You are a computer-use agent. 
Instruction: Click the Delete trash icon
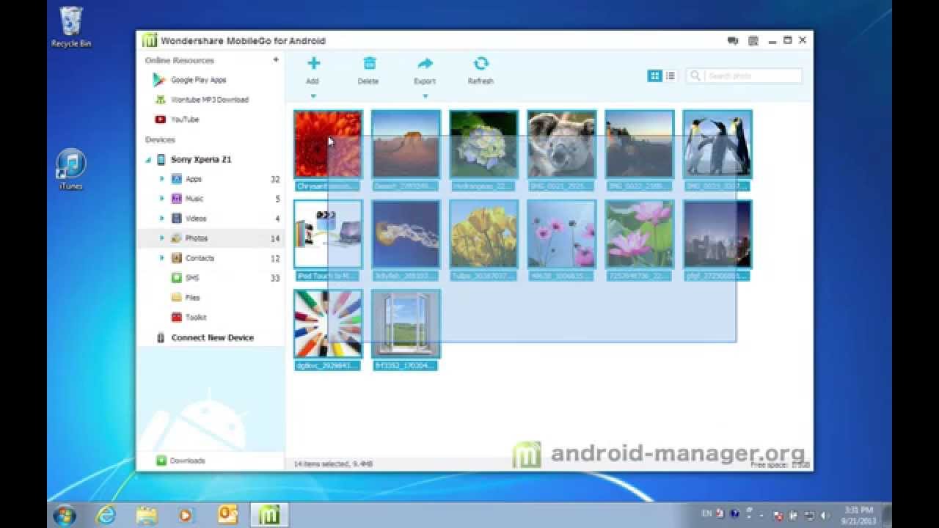pyautogui.click(x=369, y=64)
